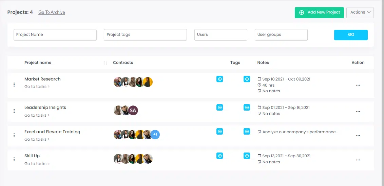
Task: Click the SA avatar in Leadership Insights
Action: 133,110
